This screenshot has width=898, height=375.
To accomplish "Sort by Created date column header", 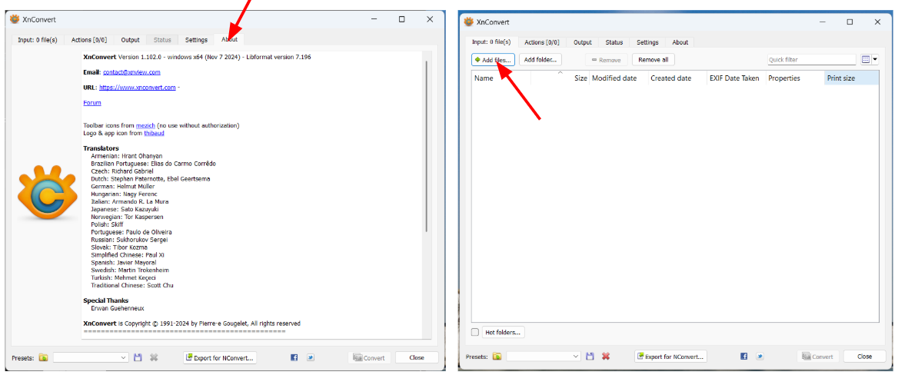I will 677,78.
